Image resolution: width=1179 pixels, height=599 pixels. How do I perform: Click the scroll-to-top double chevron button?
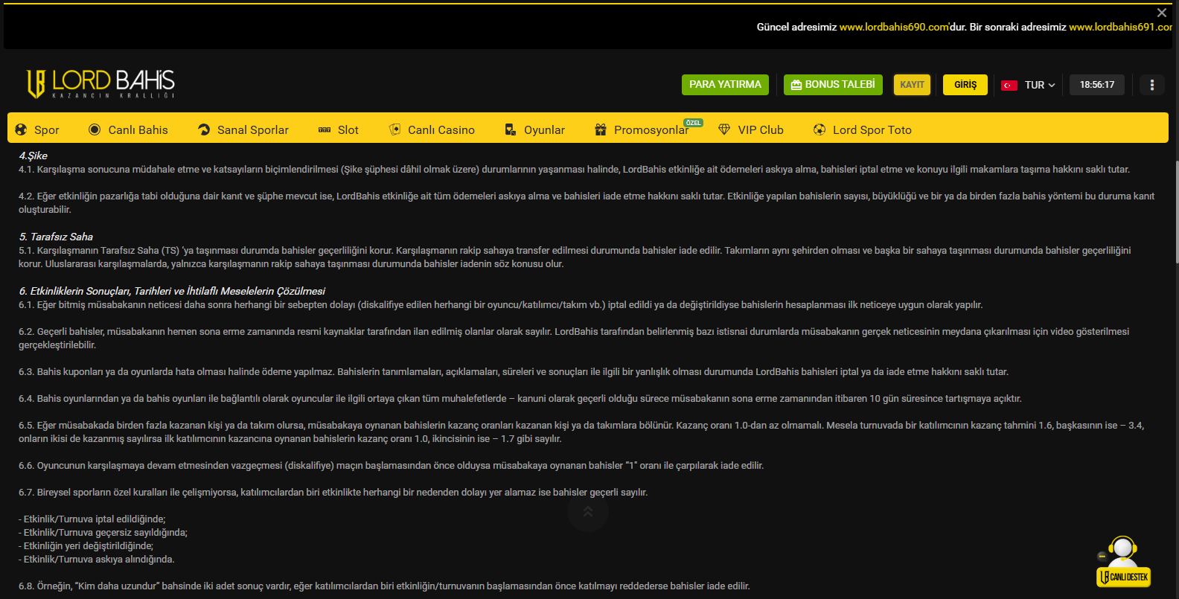click(x=588, y=511)
